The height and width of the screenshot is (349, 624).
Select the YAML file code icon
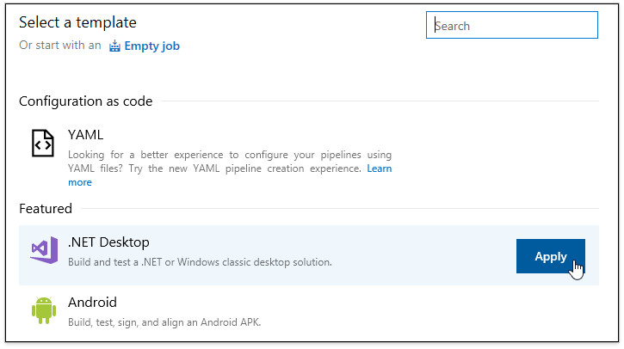(x=43, y=143)
